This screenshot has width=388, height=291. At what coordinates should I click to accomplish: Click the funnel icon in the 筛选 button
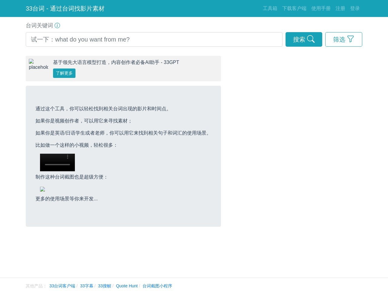[x=350, y=39]
